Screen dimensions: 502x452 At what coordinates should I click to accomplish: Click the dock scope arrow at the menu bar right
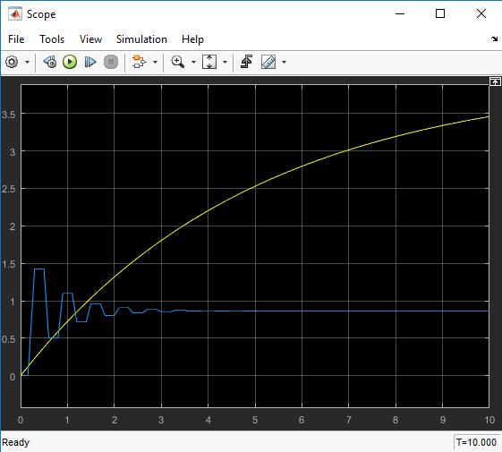point(494,38)
